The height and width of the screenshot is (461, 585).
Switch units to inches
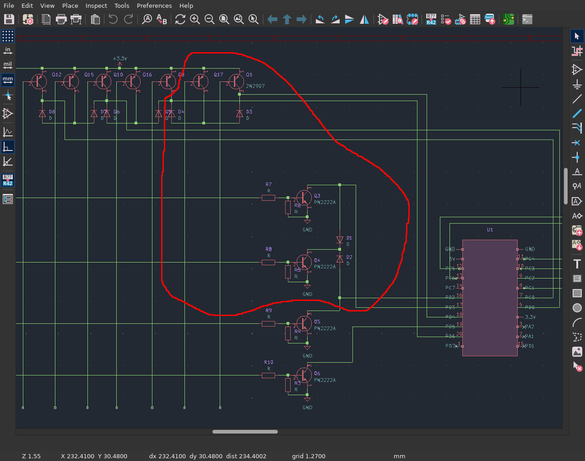coord(8,50)
